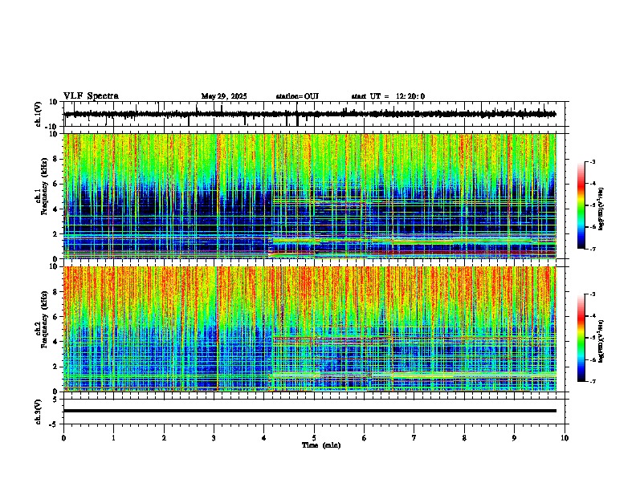636x491 pixels.
Task: Click time axis tick label "7"
Action: [x=414, y=438]
